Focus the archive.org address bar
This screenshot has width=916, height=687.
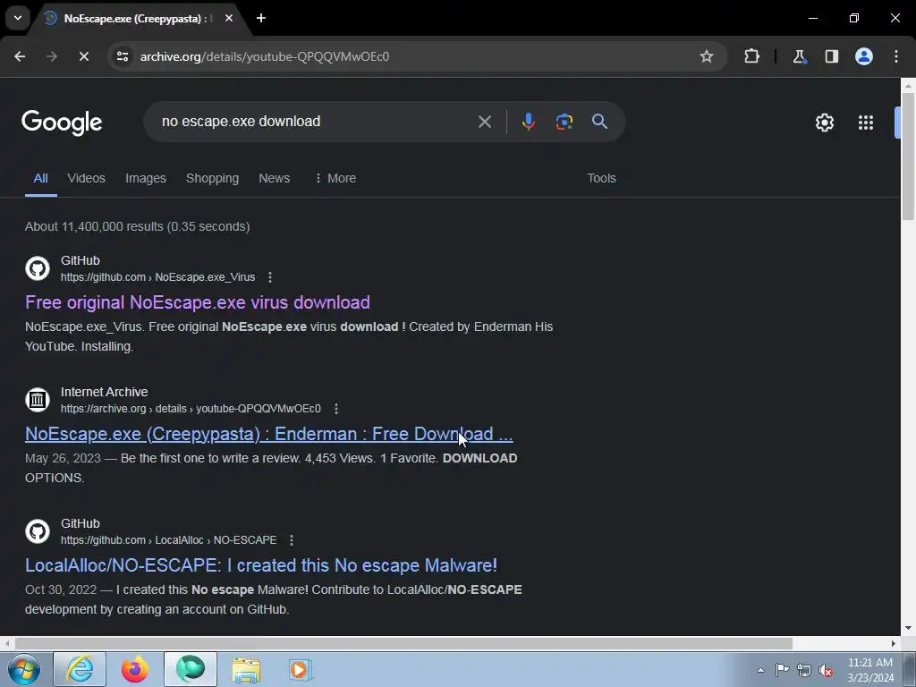pyautogui.click(x=409, y=56)
